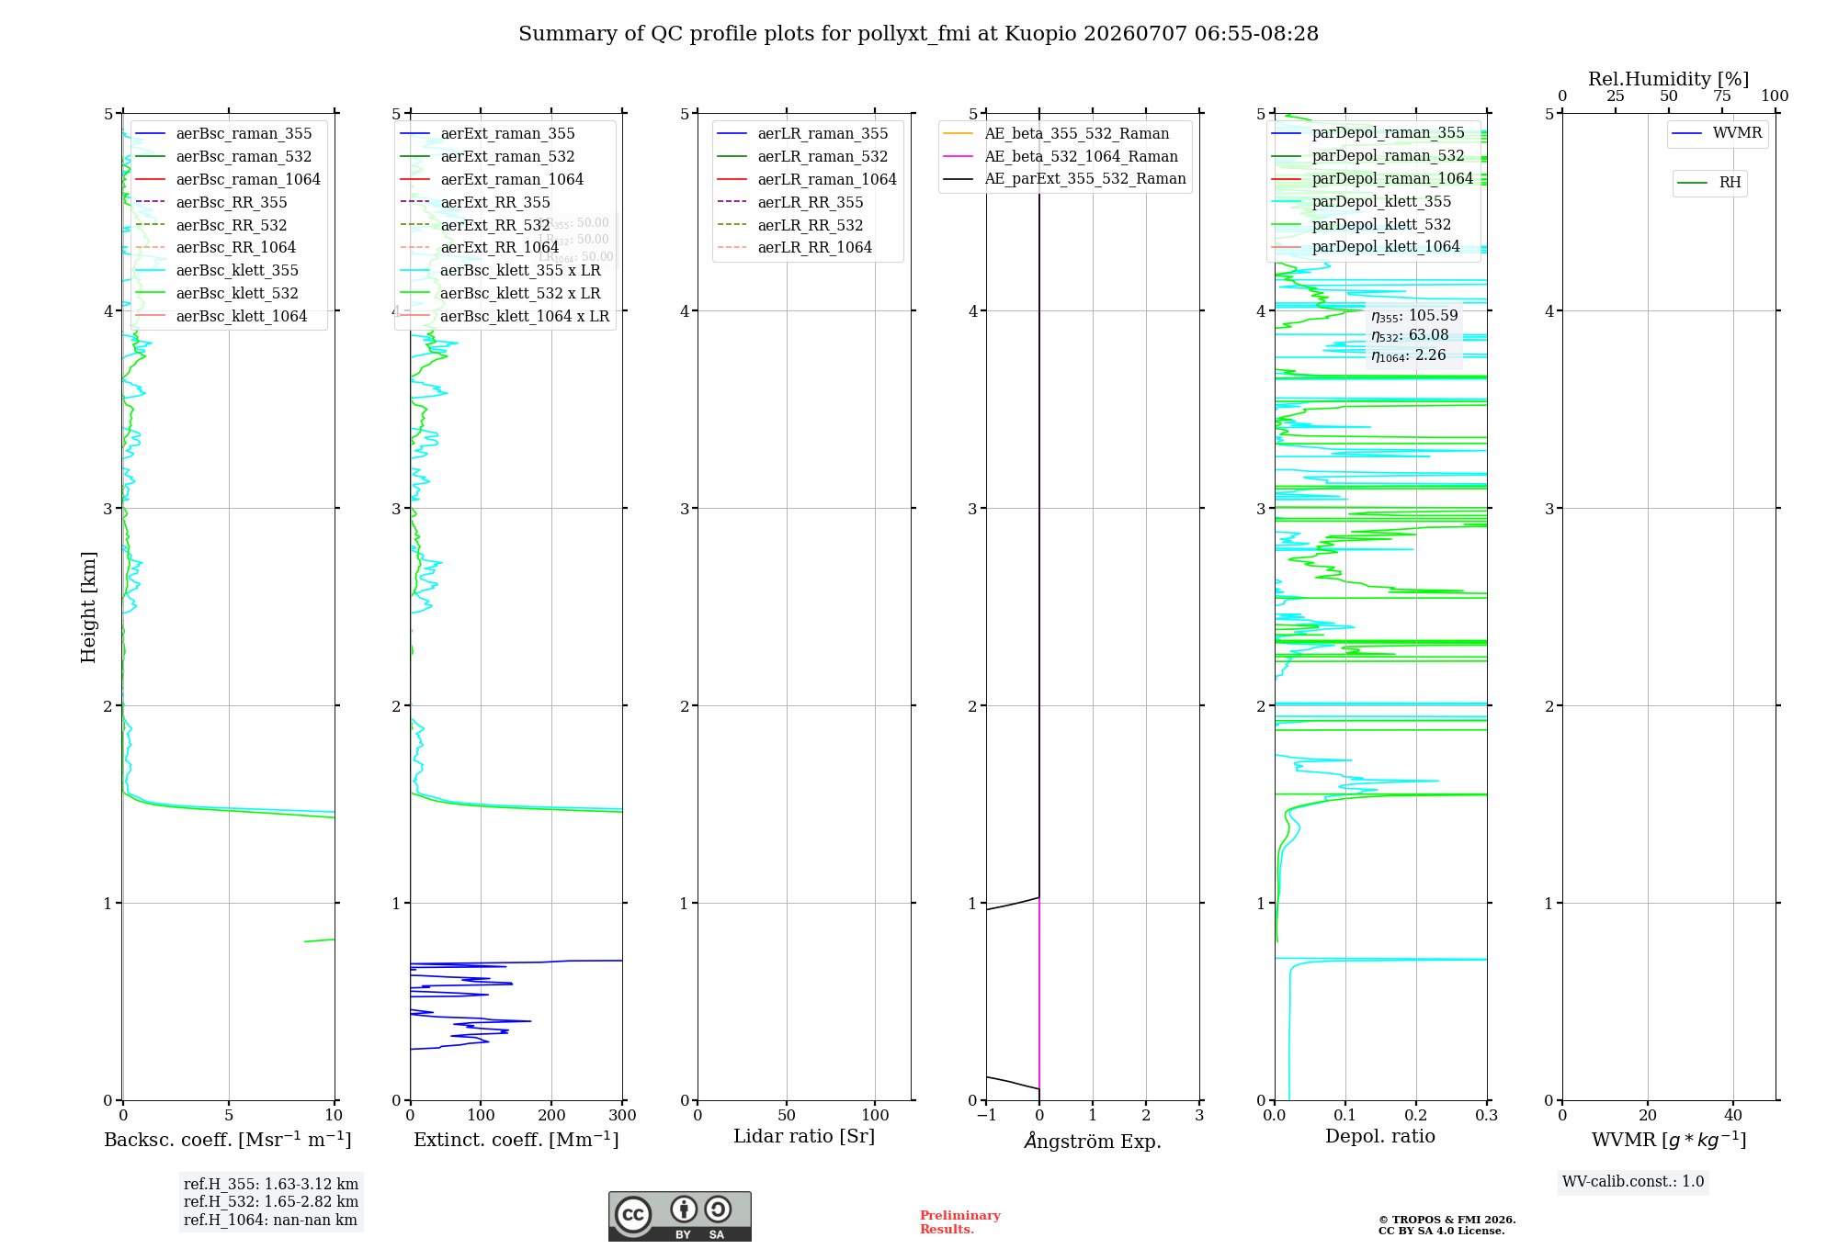Click aerLR_RR_532 legend entry
Screen dimensions: 1838x1249
792,225
